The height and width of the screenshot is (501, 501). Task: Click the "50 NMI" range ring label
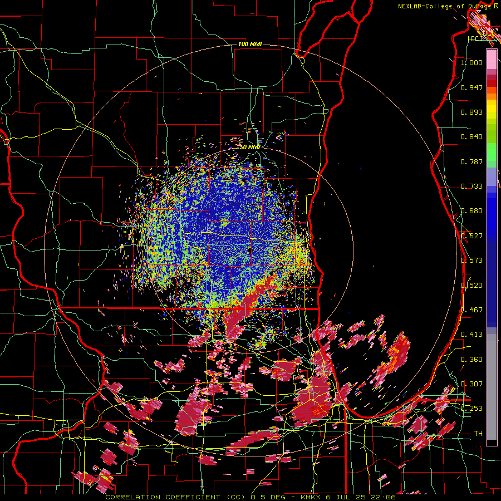point(250,147)
